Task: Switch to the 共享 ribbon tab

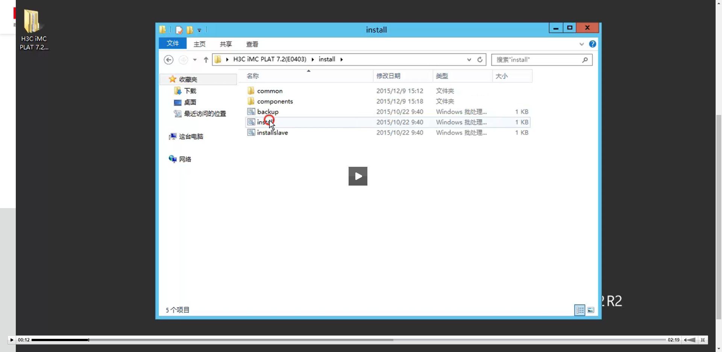Action: tap(226, 44)
